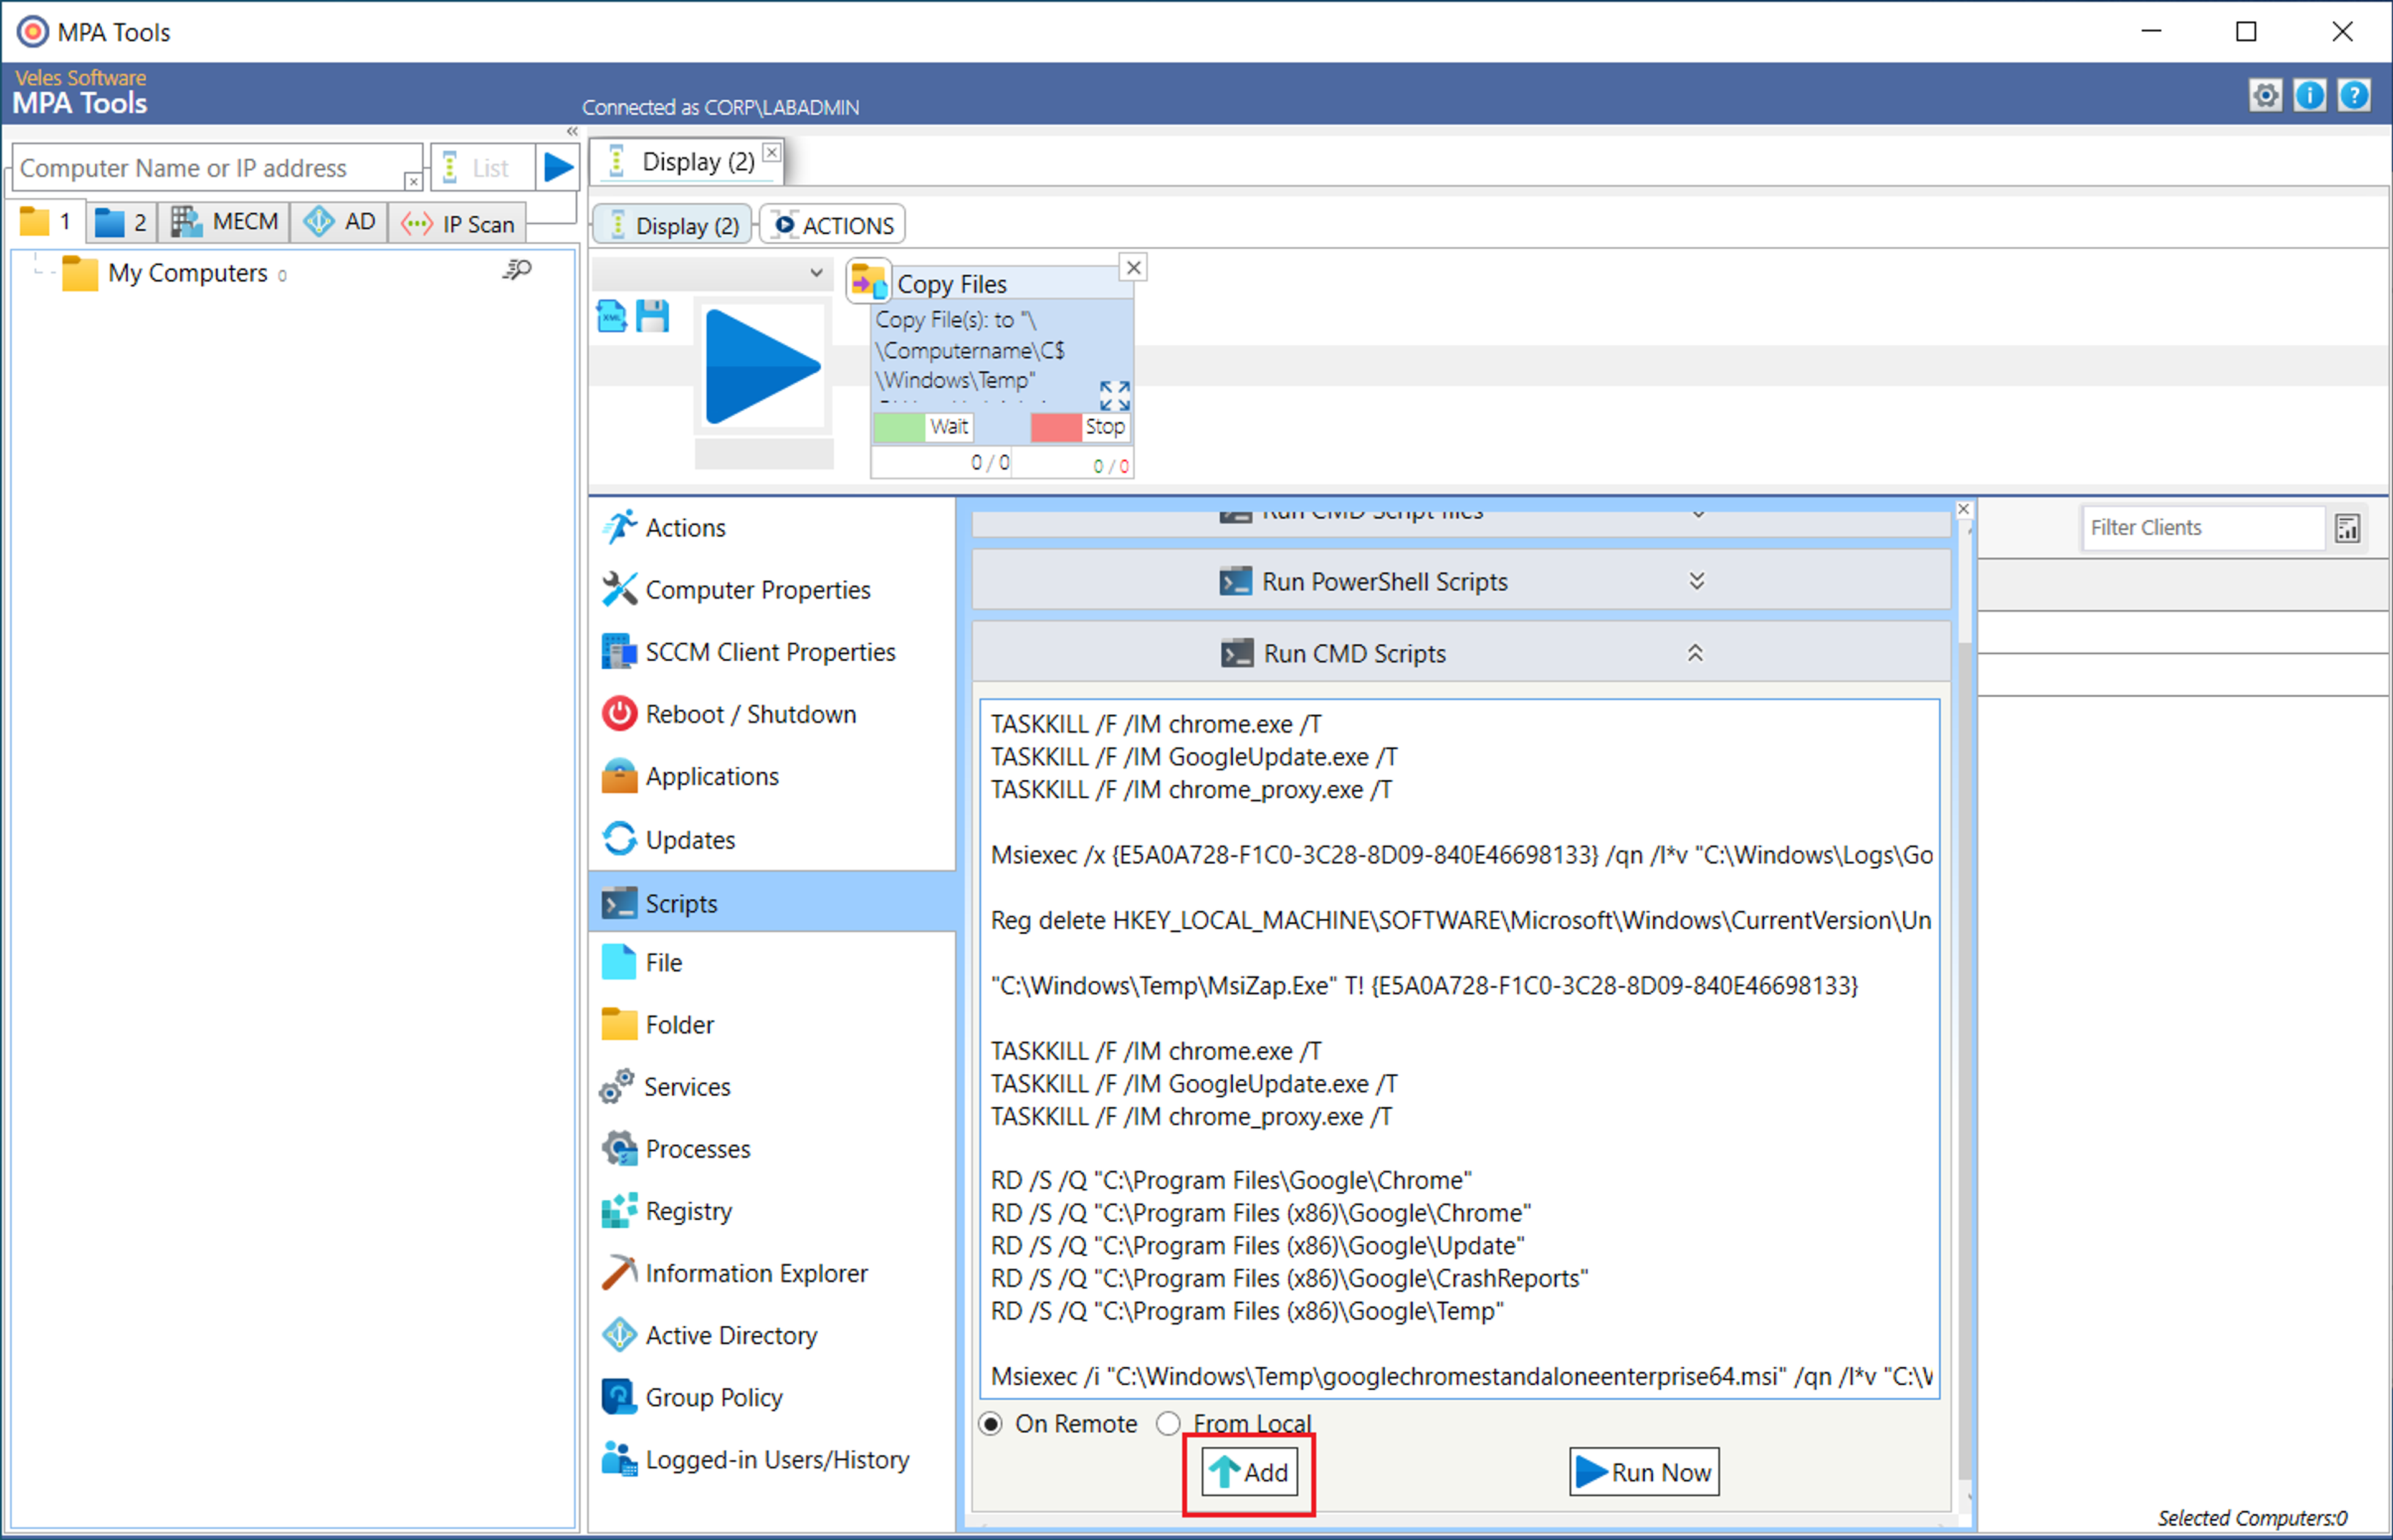2393x1540 pixels.
Task: Click the red Stop color swatch
Action: [1055, 427]
